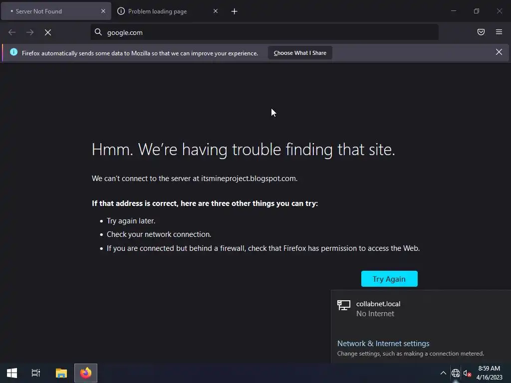The image size is (511, 383).
Task: Dismiss the Mozilla data notification bar
Action: point(499,52)
